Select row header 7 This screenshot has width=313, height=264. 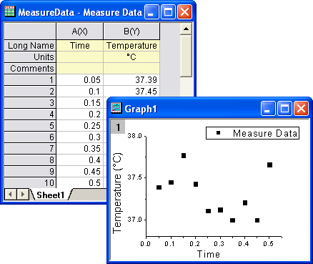pyautogui.click(x=30, y=149)
